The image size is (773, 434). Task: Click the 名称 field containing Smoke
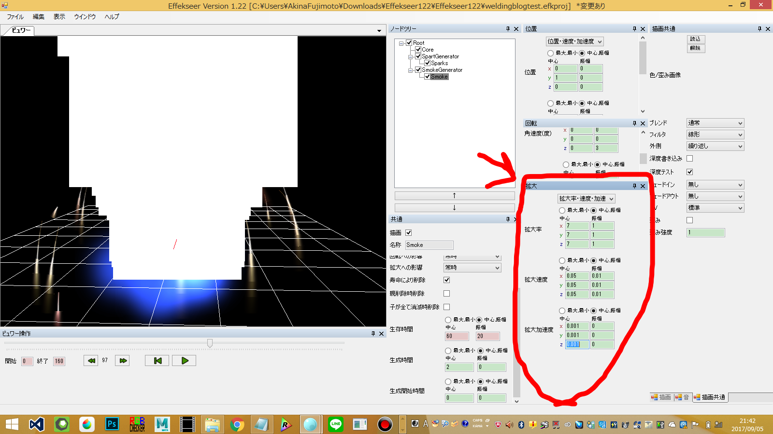pos(429,245)
